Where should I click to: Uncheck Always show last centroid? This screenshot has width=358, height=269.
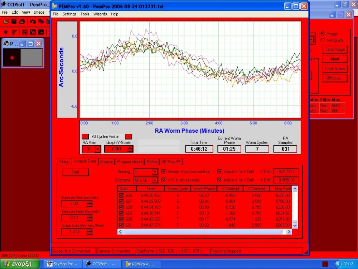(164, 171)
